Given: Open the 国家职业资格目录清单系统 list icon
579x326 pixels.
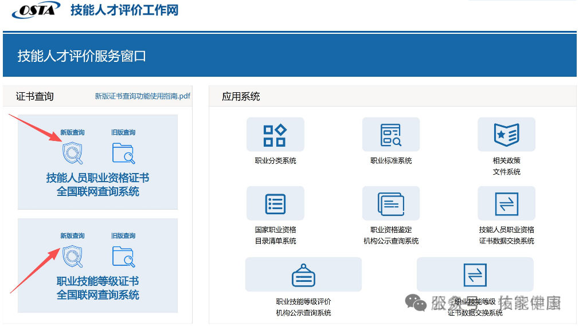Looking at the screenshot, I should click(x=275, y=203).
